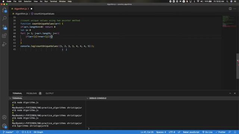This screenshot has height=134, width=239.
Task: Close the bottom panel
Action: tap(235, 93)
